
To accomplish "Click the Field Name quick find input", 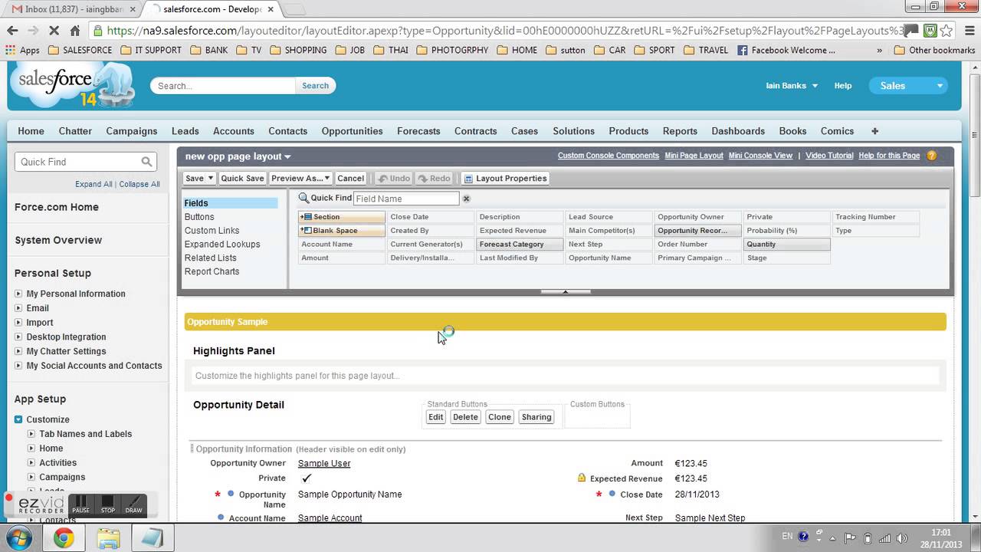I will [405, 199].
